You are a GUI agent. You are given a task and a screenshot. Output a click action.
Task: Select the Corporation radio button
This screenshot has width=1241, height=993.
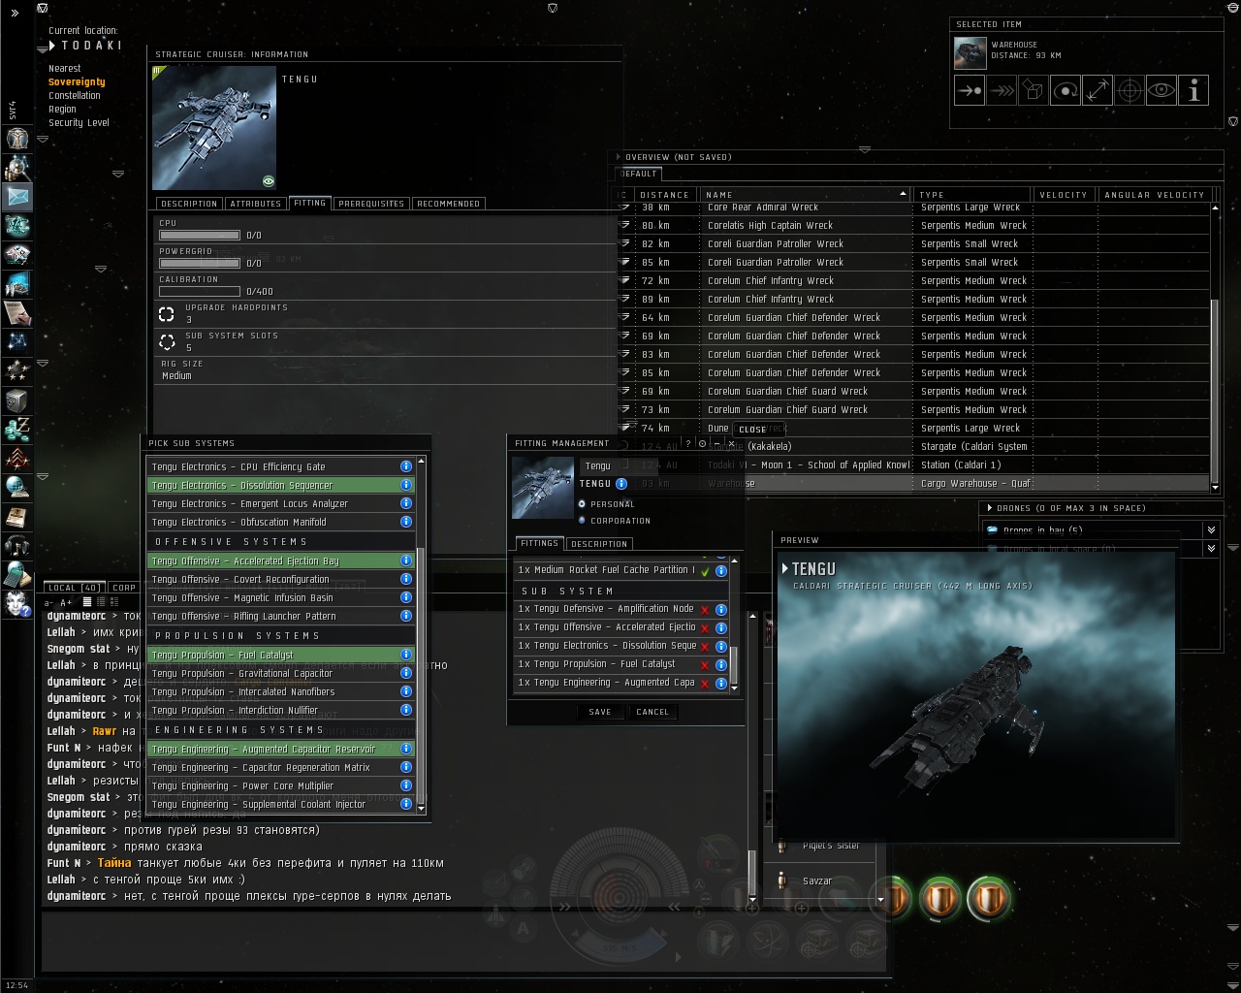pos(582,521)
